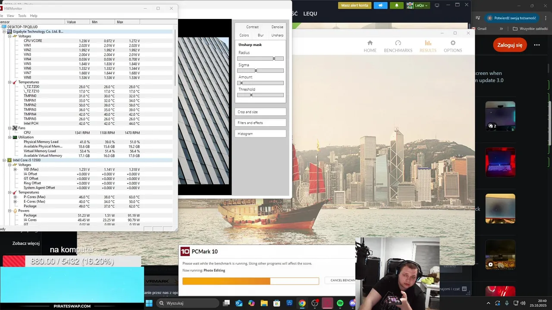Expand VID (Max) row
The width and height of the screenshot is (552, 310).
(15, 169)
